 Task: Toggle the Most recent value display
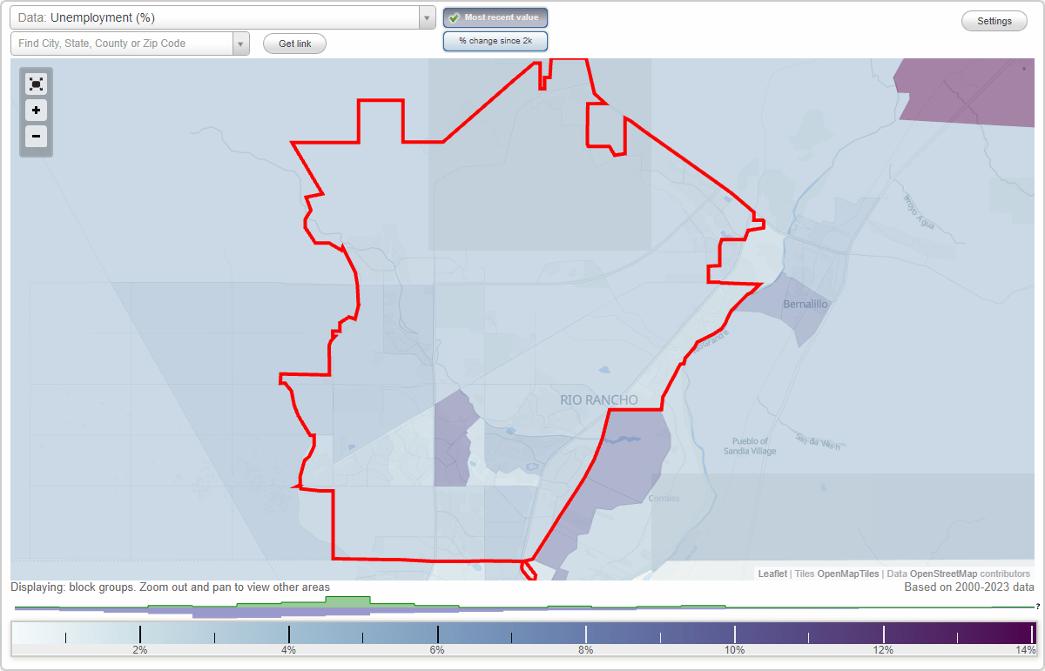(496, 17)
